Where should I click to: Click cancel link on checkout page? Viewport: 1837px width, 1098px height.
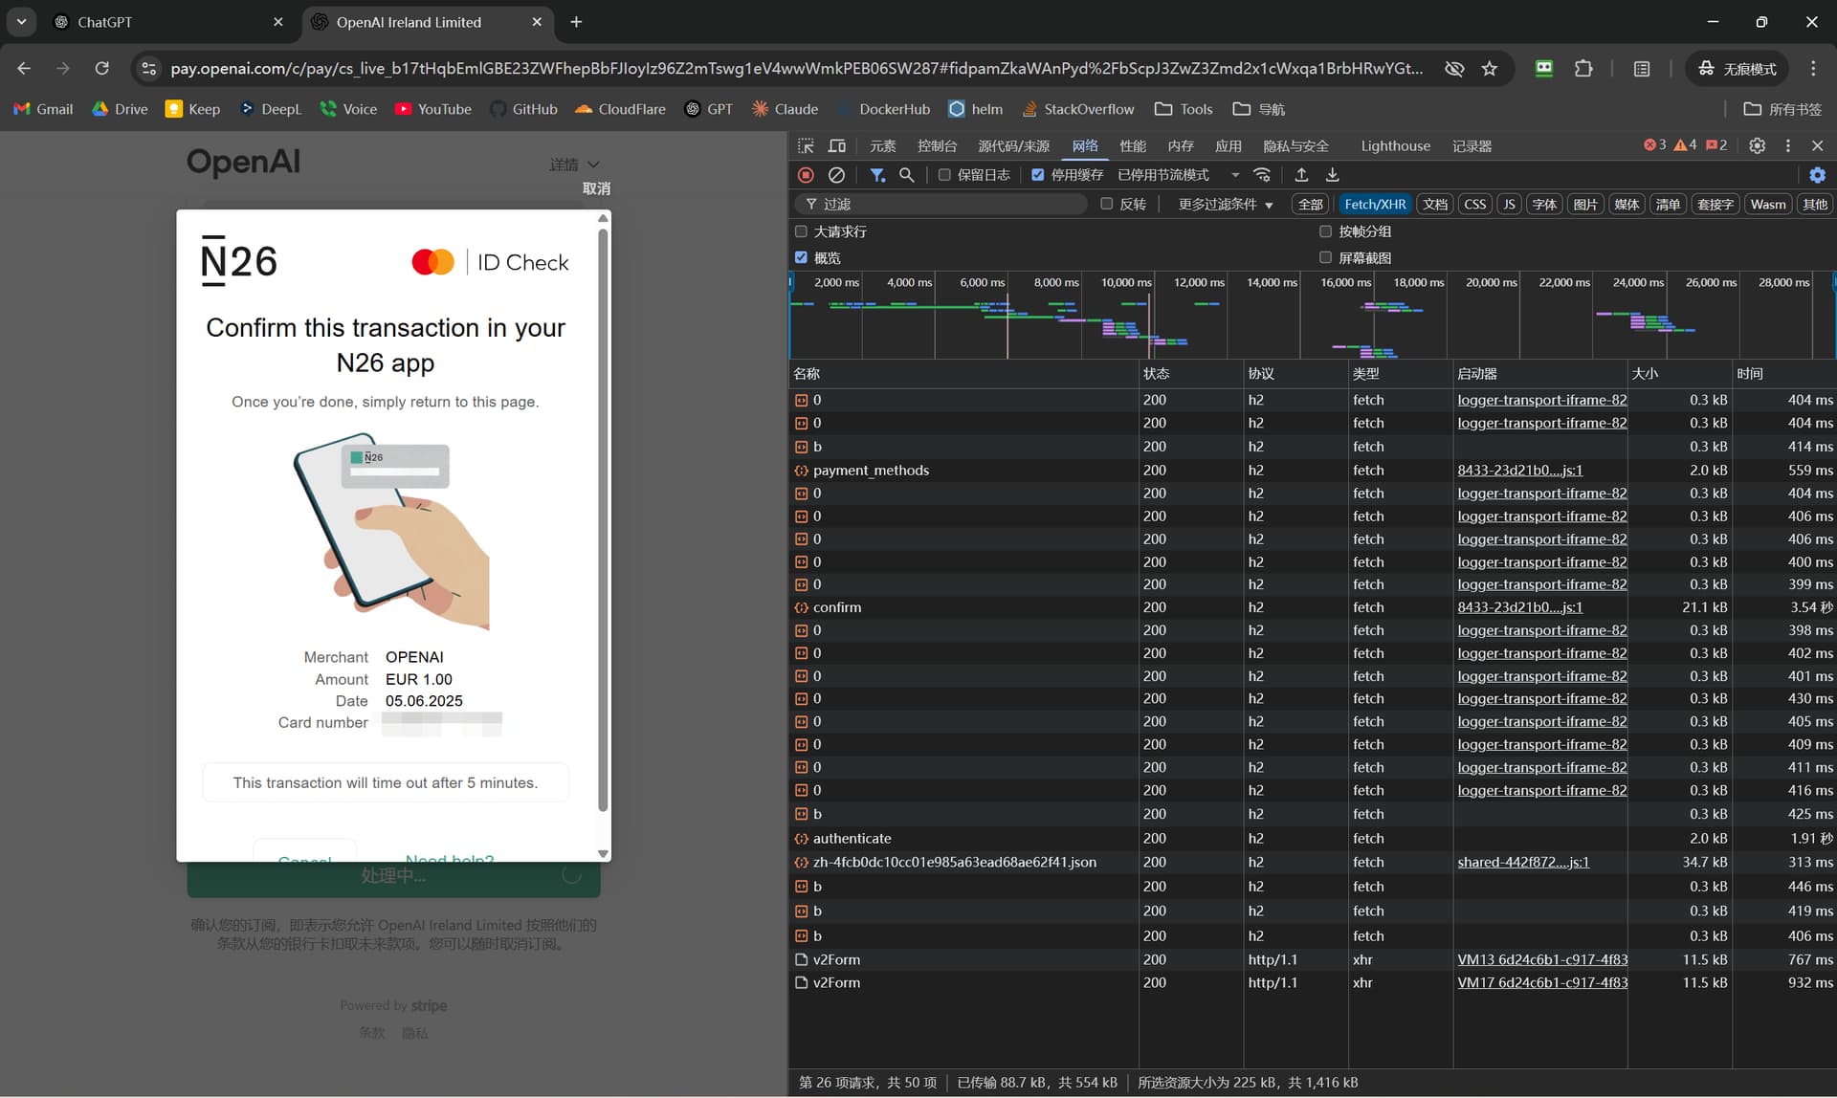596,188
